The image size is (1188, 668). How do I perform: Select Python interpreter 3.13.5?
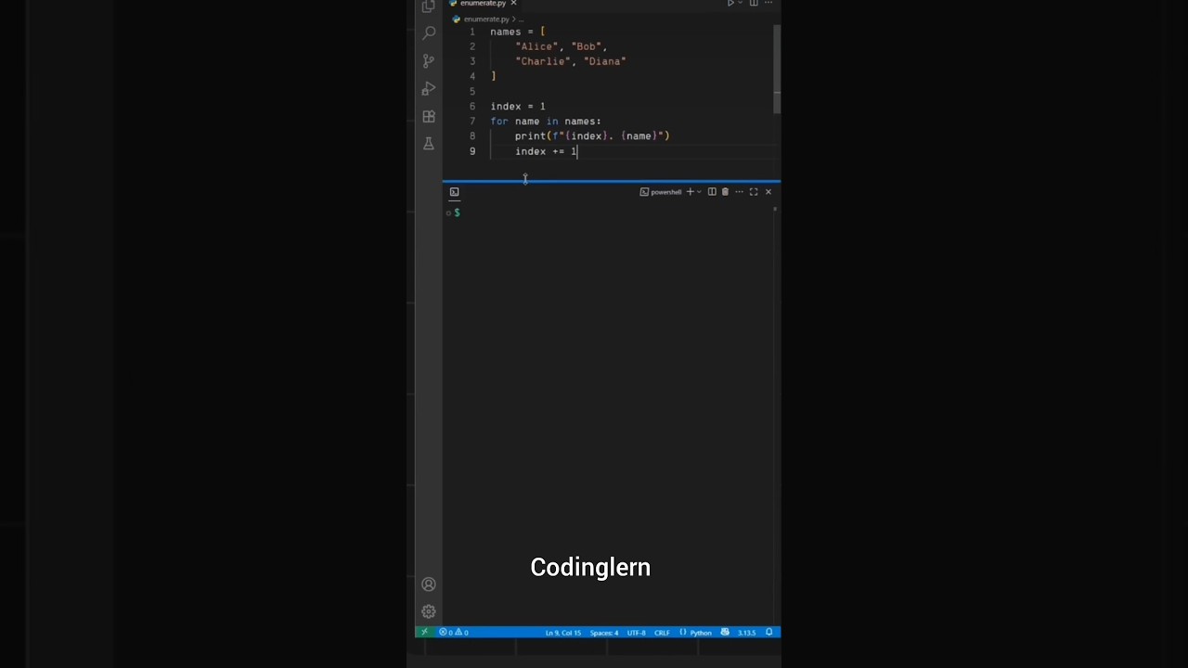click(746, 633)
